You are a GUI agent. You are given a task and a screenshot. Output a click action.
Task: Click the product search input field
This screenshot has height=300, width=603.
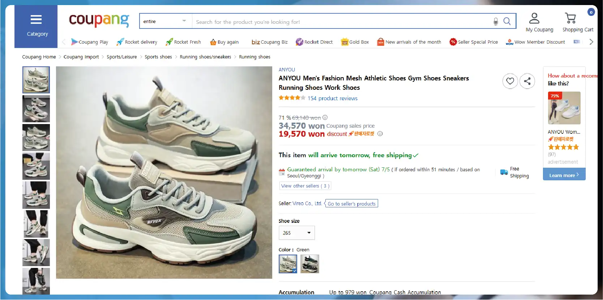coord(340,22)
